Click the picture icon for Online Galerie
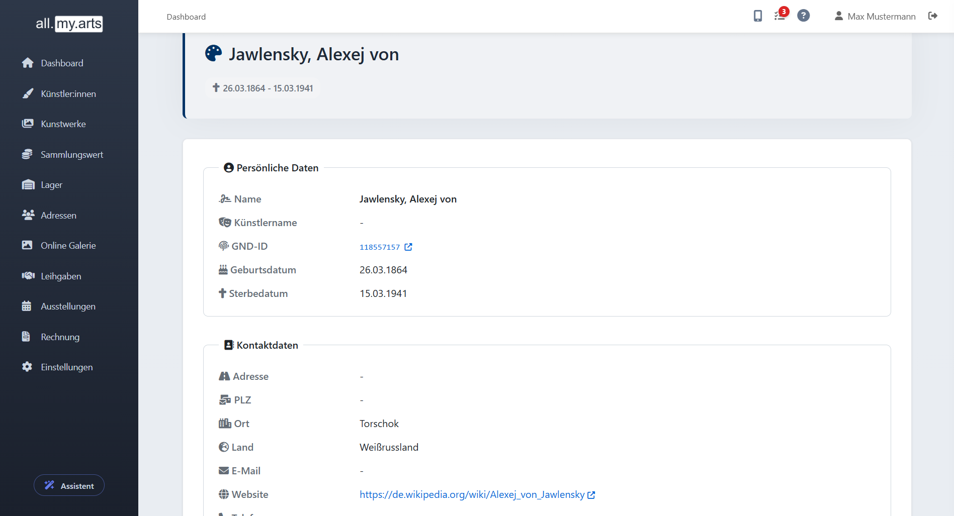This screenshot has height=516, width=954. 27,245
